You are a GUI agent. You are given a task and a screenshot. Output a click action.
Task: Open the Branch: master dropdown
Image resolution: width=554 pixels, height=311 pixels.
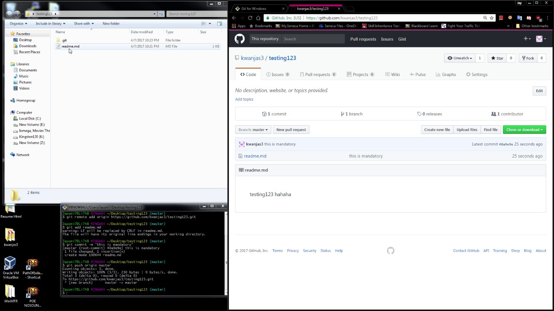coord(253,130)
